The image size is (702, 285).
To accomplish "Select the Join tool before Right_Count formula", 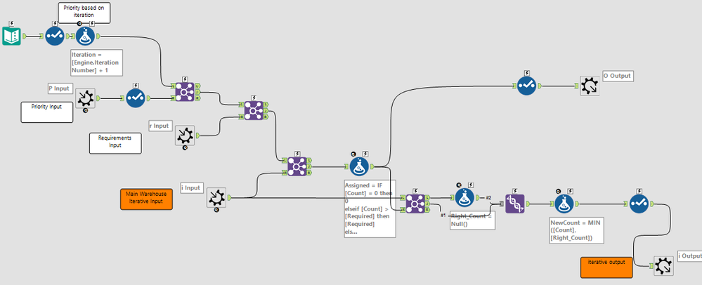I will 415,204.
